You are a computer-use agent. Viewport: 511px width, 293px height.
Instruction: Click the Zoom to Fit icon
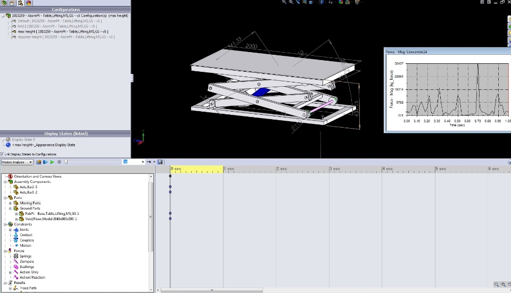pyautogui.click(x=284, y=2)
